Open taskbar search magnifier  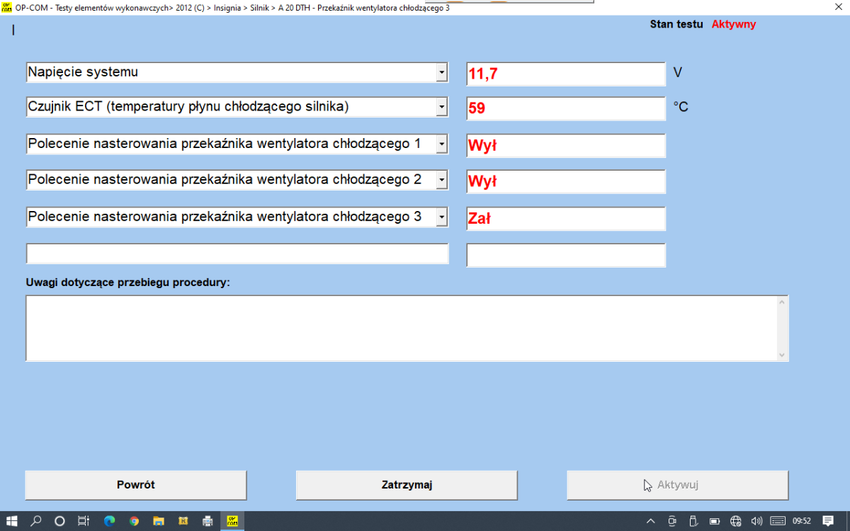pyautogui.click(x=36, y=521)
